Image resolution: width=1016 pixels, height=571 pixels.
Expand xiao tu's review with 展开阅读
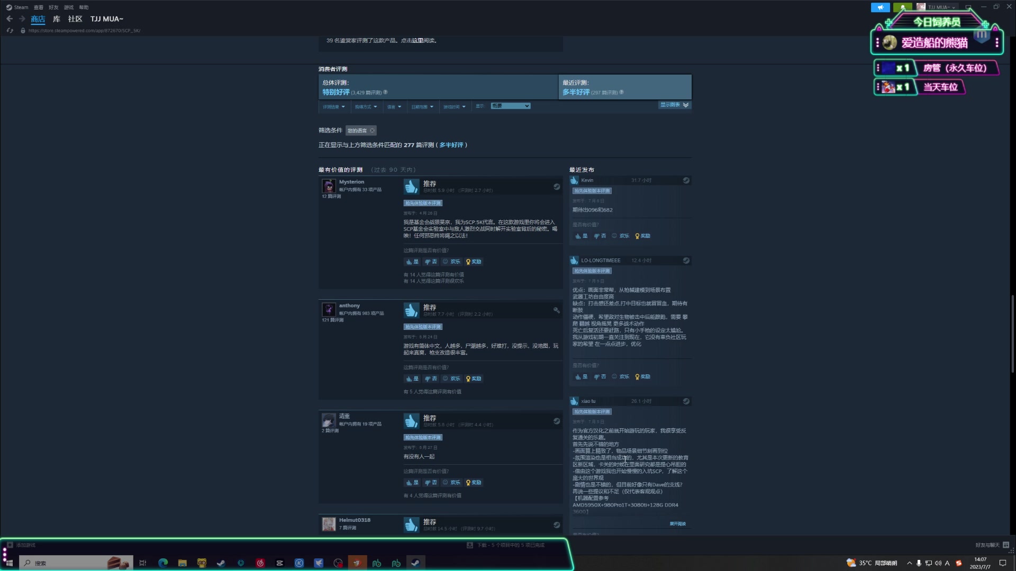tap(677, 524)
